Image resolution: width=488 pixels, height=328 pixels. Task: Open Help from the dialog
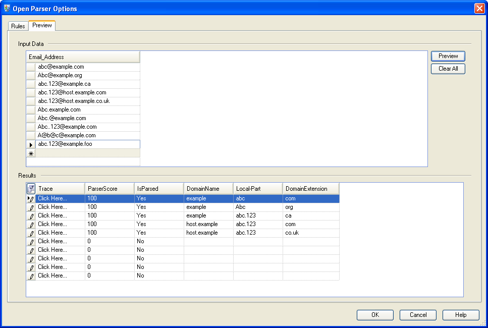[461, 314]
